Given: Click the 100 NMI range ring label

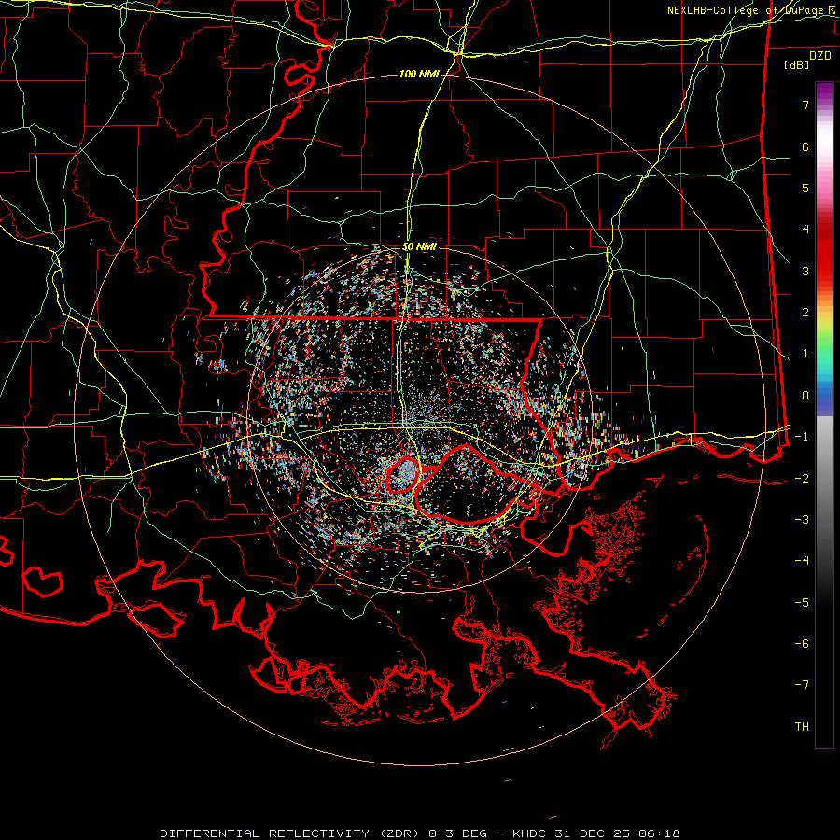Looking at the screenshot, I should (x=419, y=74).
